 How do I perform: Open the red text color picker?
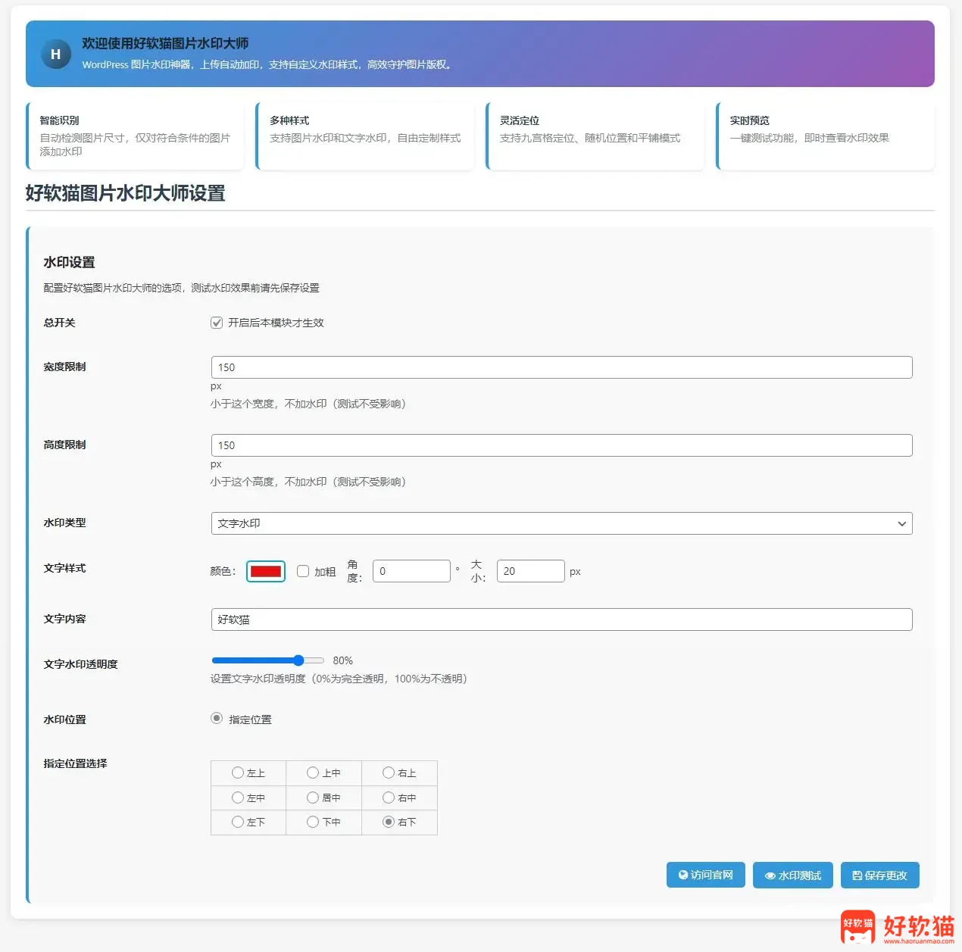(266, 571)
